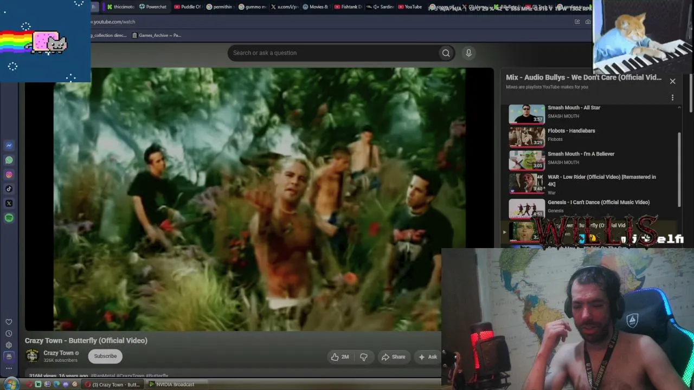Open Mix playlist three-dot options menu
The height and width of the screenshot is (390, 694).
(672, 97)
